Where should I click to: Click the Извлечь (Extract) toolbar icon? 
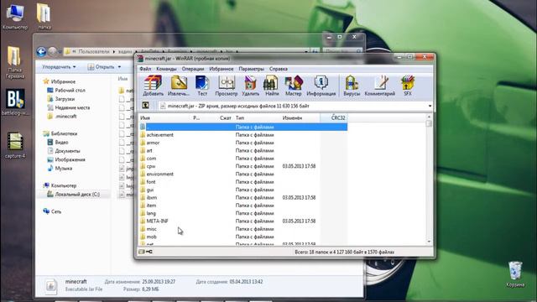pos(179,86)
